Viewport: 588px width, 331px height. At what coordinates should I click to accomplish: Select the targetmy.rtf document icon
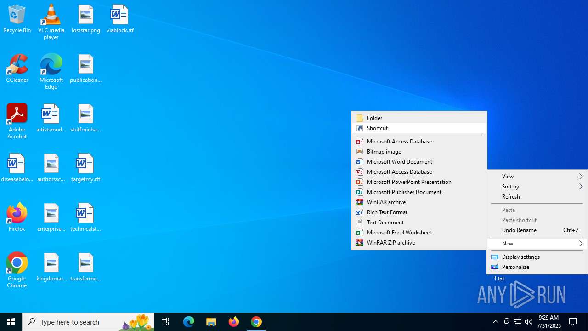[x=86, y=168]
